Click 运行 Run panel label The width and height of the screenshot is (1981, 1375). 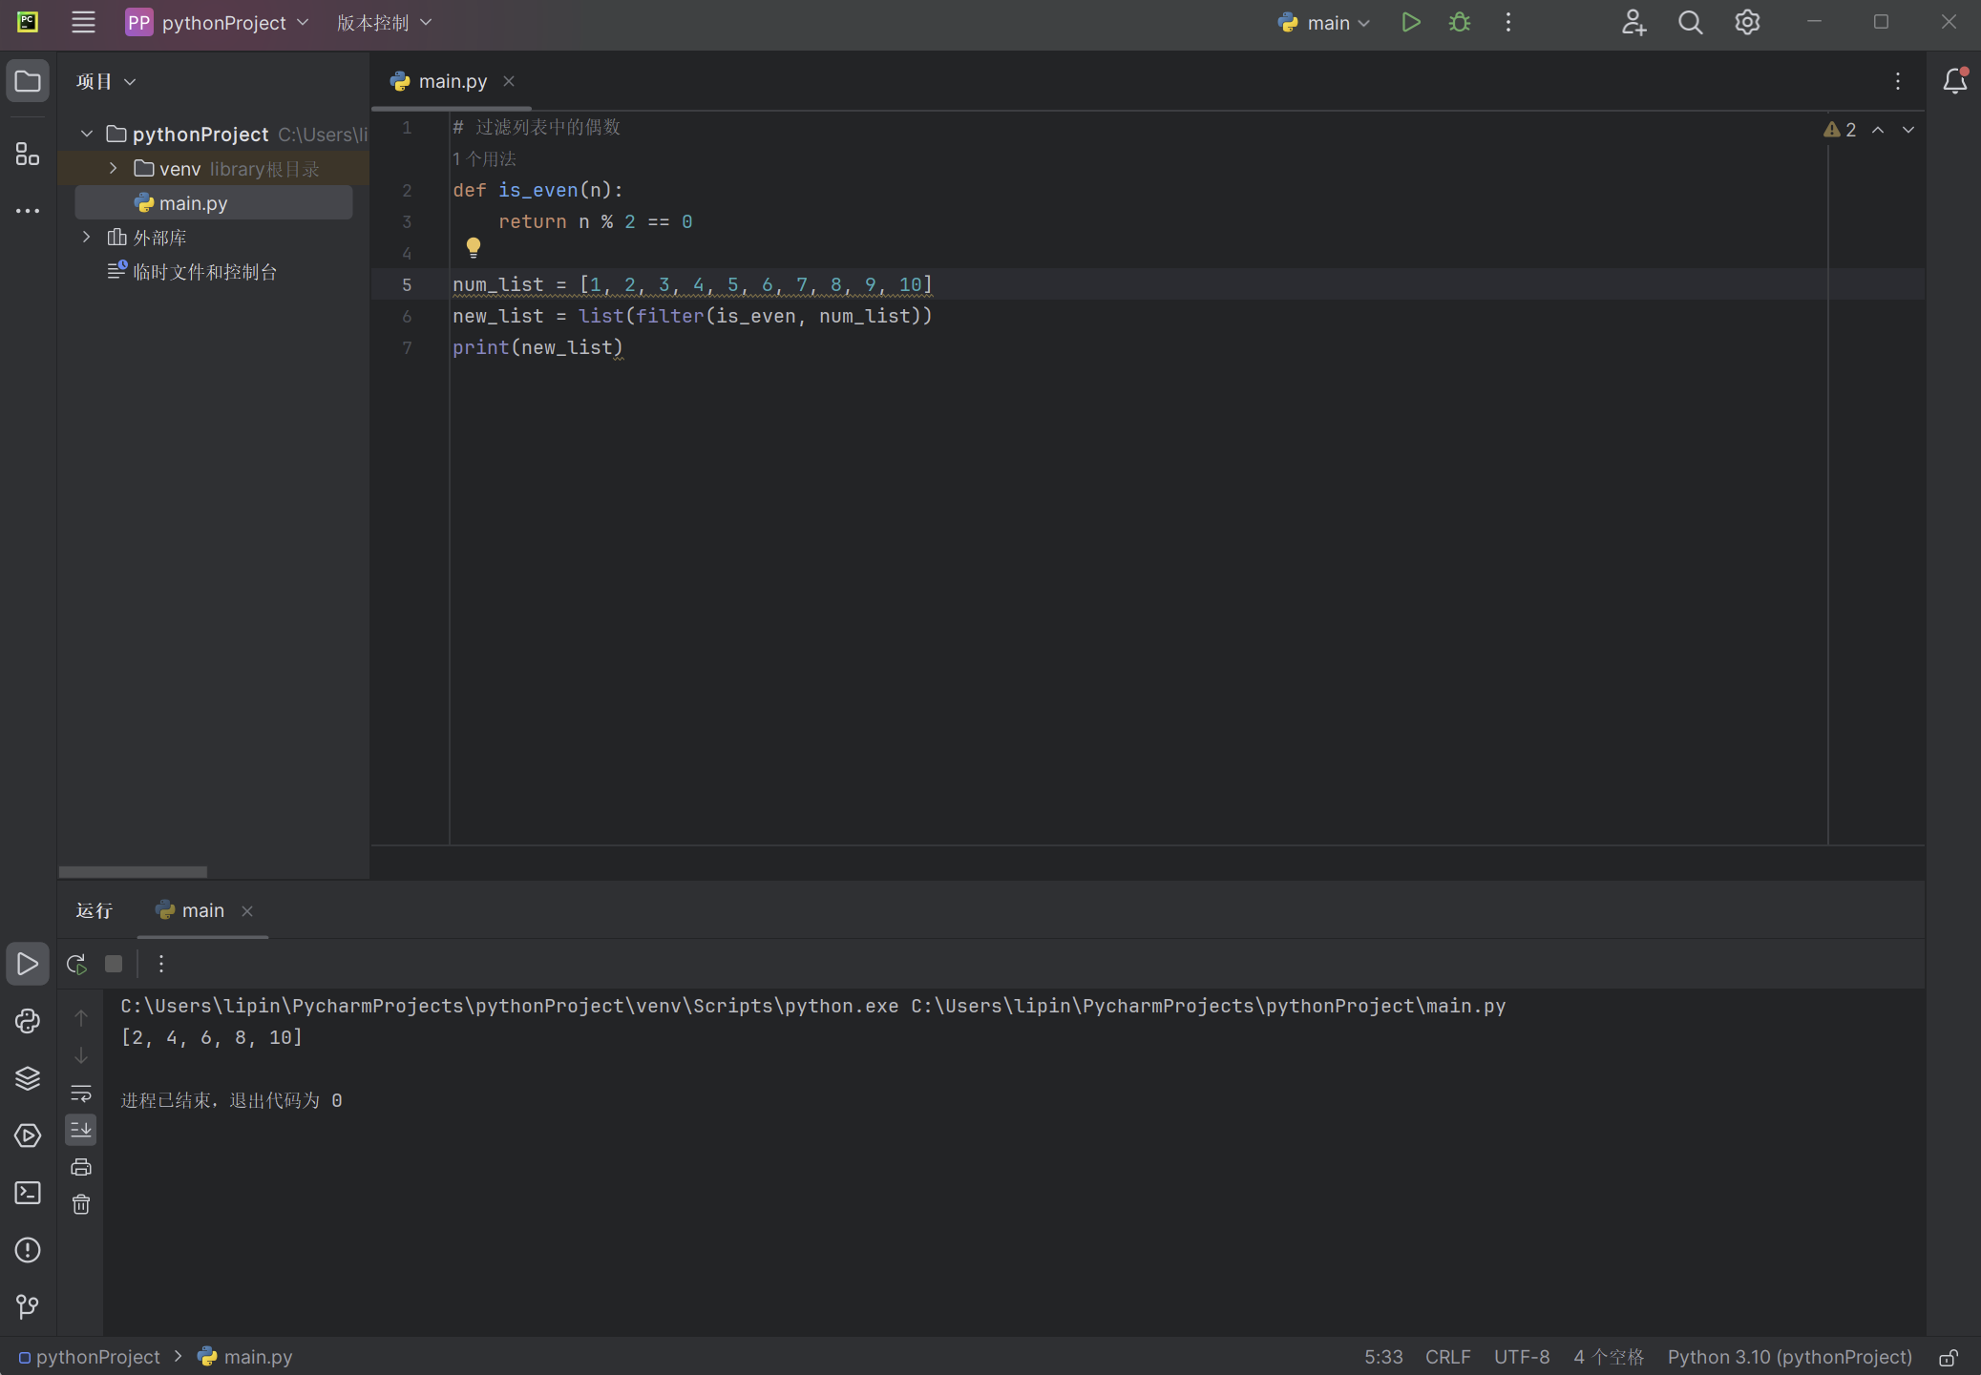click(x=95, y=910)
